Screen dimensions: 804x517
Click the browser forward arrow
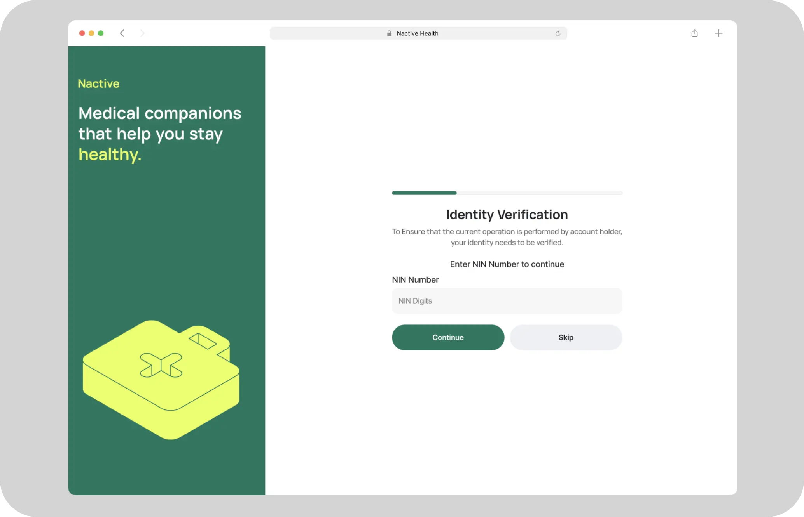(142, 33)
